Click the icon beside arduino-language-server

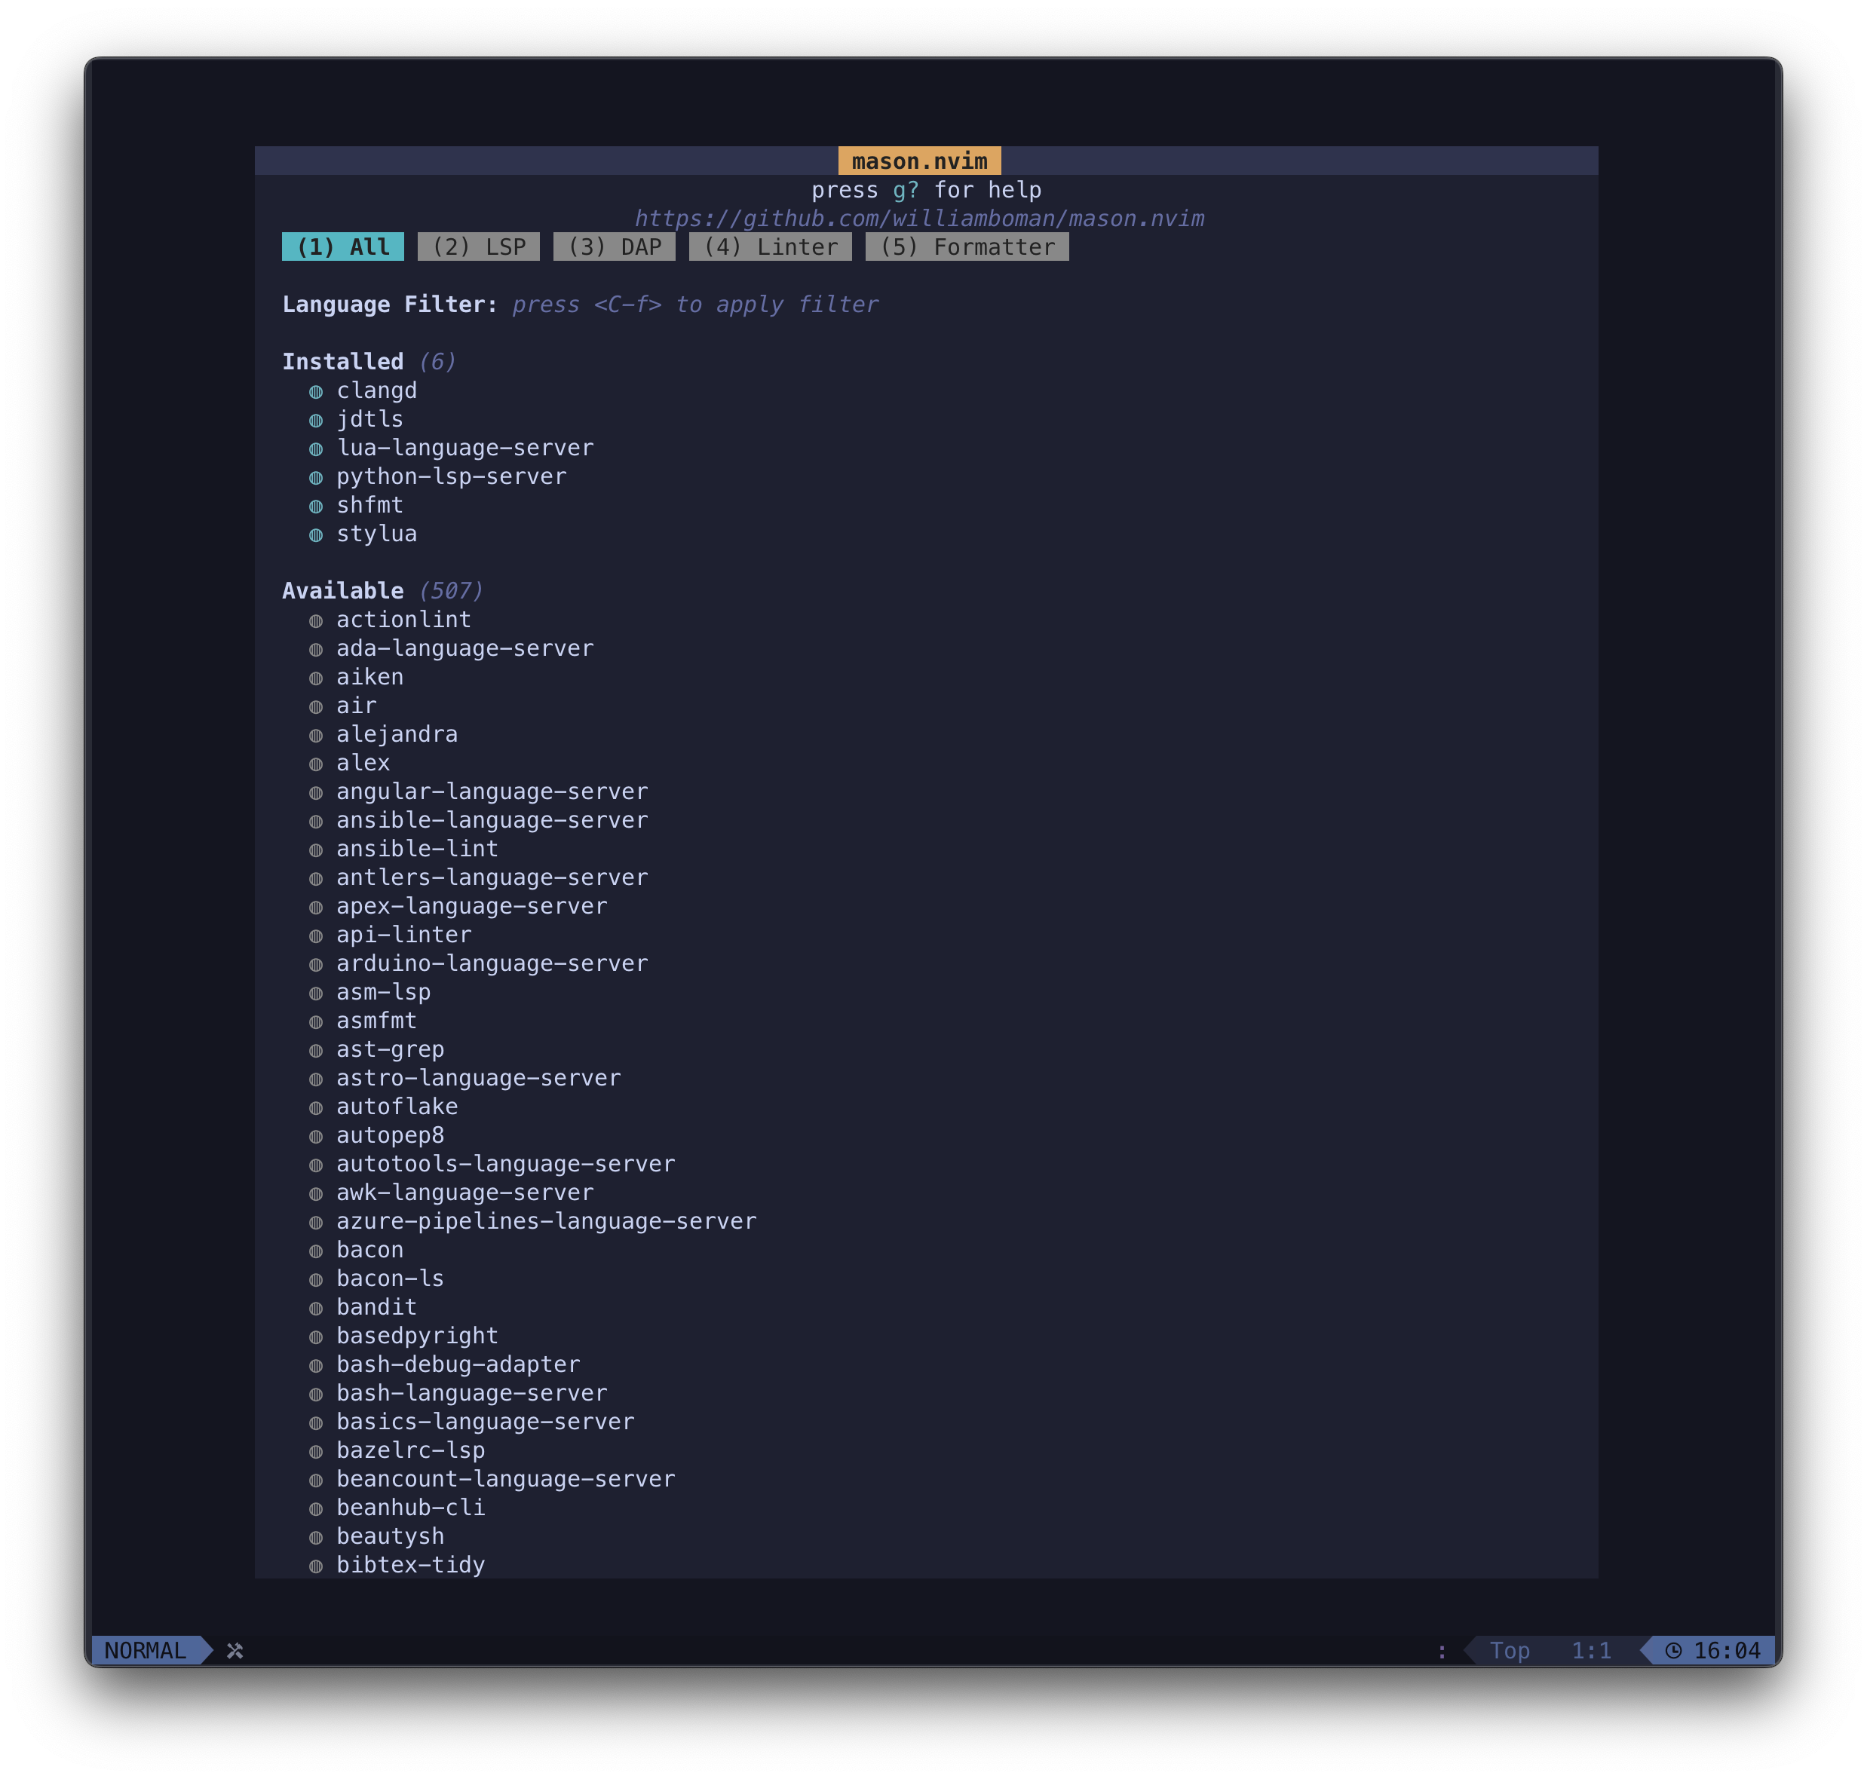pyautogui.click(x=316, y=964)
